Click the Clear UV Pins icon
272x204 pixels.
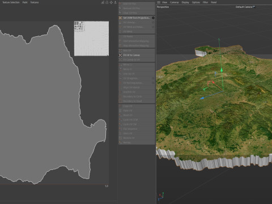pos(120,12)
